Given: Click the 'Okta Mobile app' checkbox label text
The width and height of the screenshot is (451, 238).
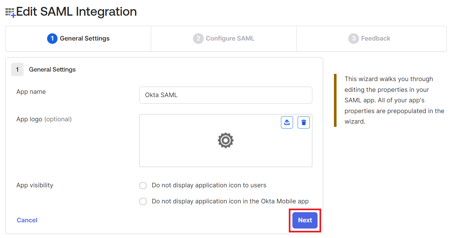Looking at the screenshot, I should [230, 201].
